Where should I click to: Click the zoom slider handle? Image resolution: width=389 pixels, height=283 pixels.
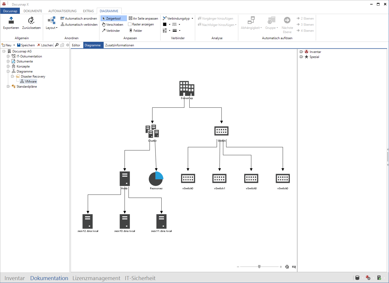259,267
